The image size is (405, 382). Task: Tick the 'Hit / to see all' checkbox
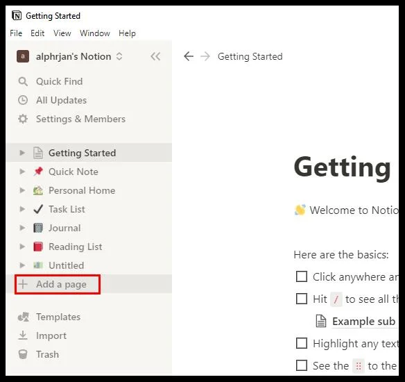302,299
